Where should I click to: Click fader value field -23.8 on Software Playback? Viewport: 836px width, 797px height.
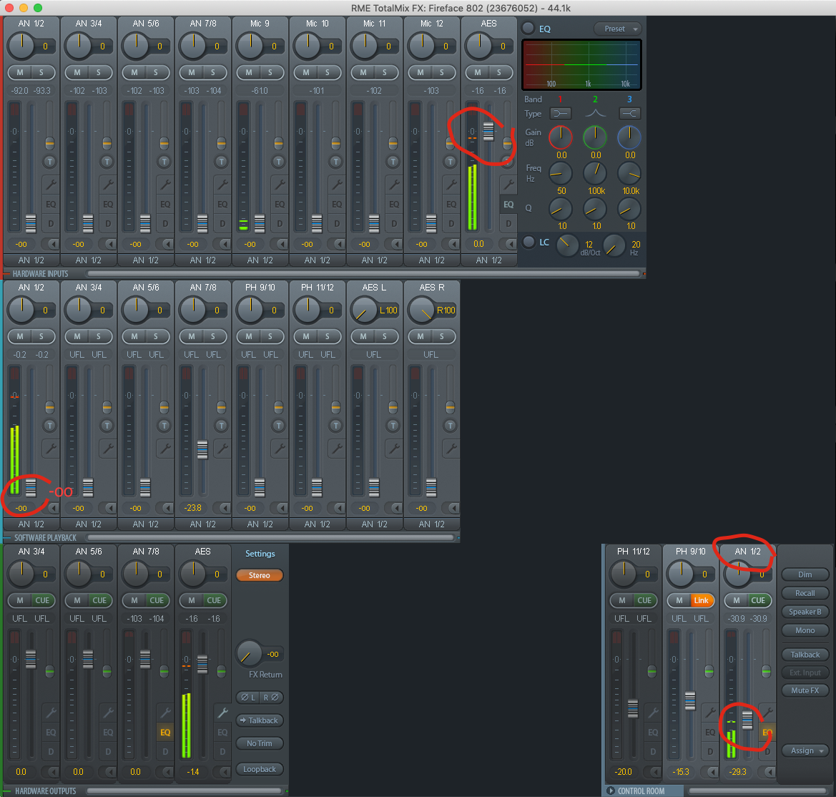tap(193, 508)
